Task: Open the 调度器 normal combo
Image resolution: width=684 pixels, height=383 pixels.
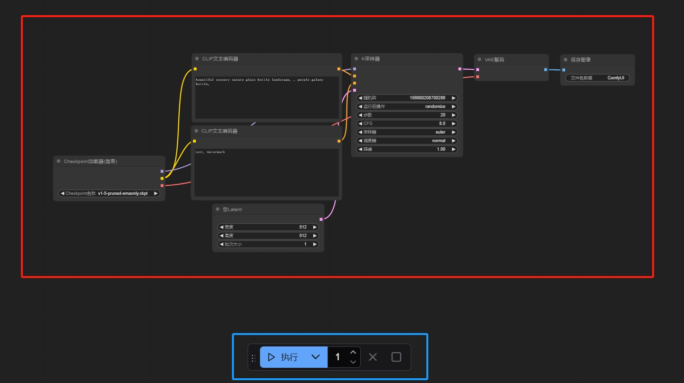Action: 407,141
